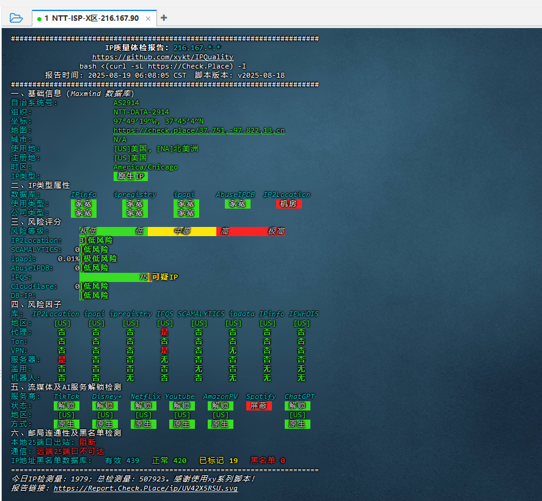542x501 pixels.
Task: Click the coordinates 97°49′19″W, 37°45′4″N
Action: (x=159, y=121)
